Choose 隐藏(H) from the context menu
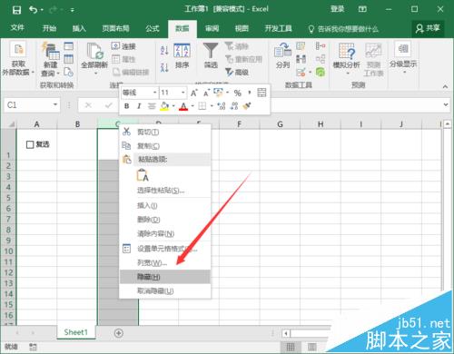The width and height of the screenshot is (454, 354). pyautogui.click(x=165, y=277)
